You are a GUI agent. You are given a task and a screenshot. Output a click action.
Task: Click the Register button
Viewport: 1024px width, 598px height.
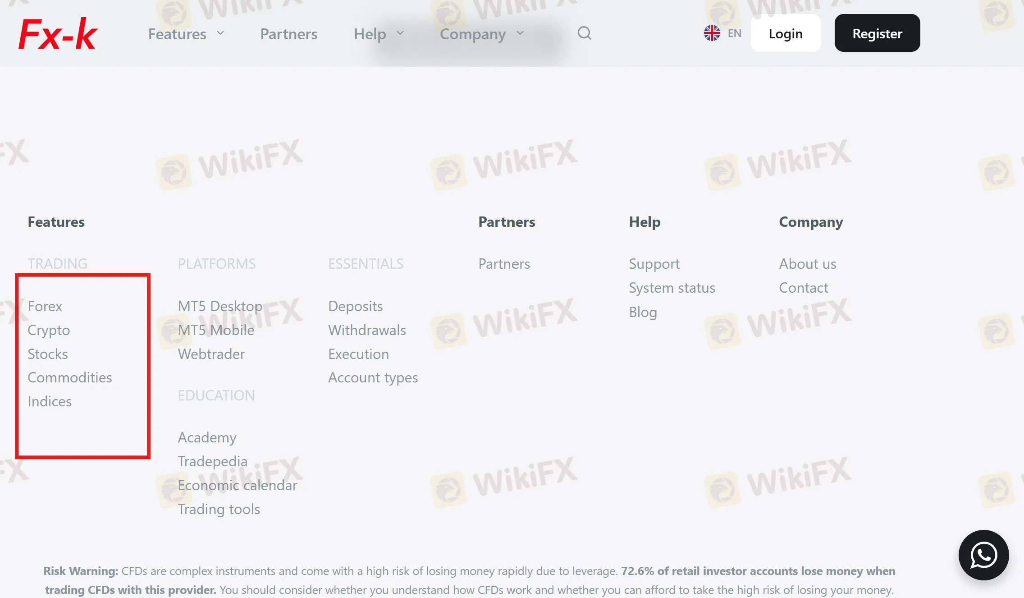point(877,33)
